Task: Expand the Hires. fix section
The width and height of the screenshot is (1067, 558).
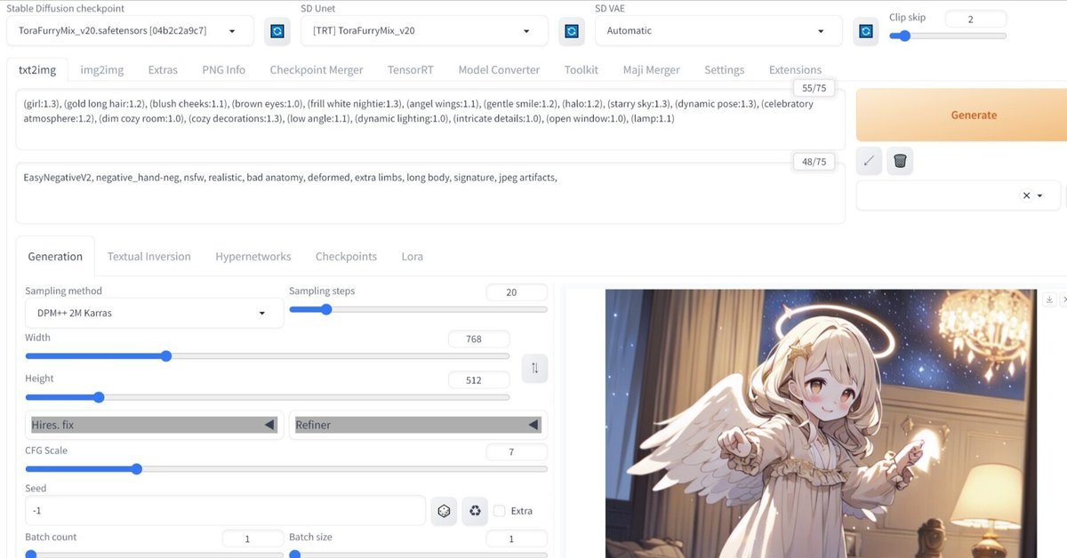Action: (x=151, y=425)
